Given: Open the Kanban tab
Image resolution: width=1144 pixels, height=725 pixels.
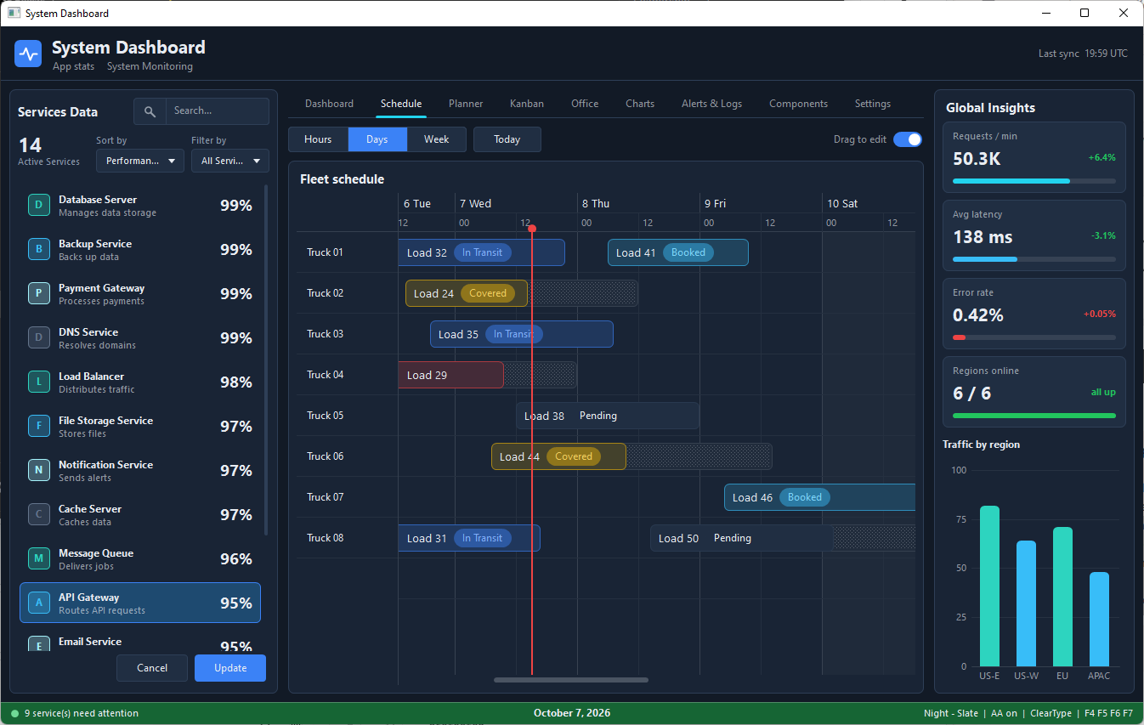Looking at the screenshot, I should (x=527, y=104).
